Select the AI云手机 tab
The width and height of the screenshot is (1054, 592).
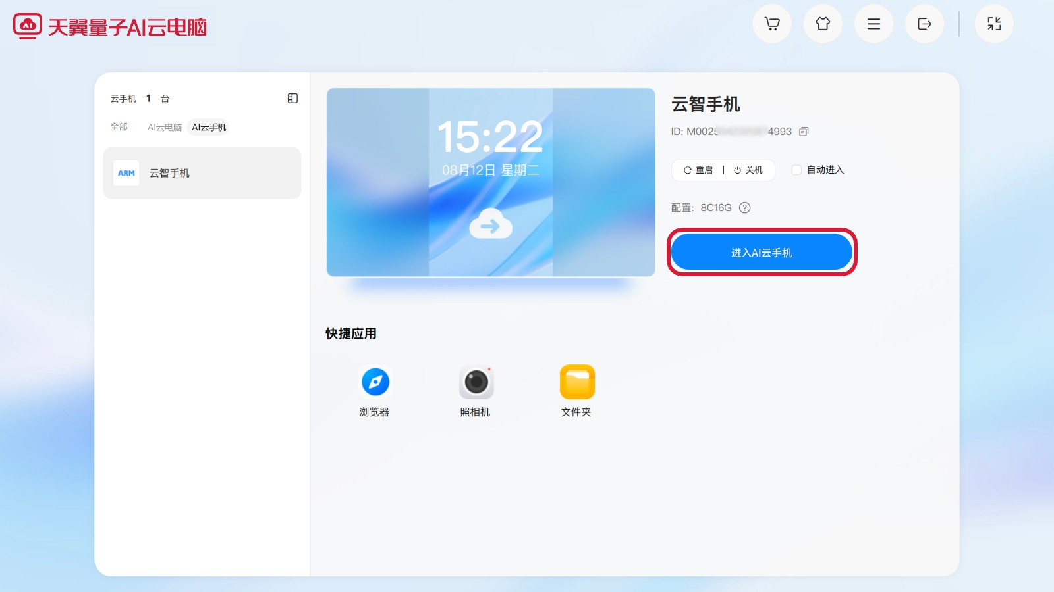[x=209, y=127]
